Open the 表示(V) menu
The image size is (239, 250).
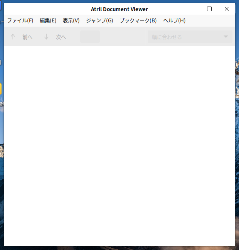point(71,20)
